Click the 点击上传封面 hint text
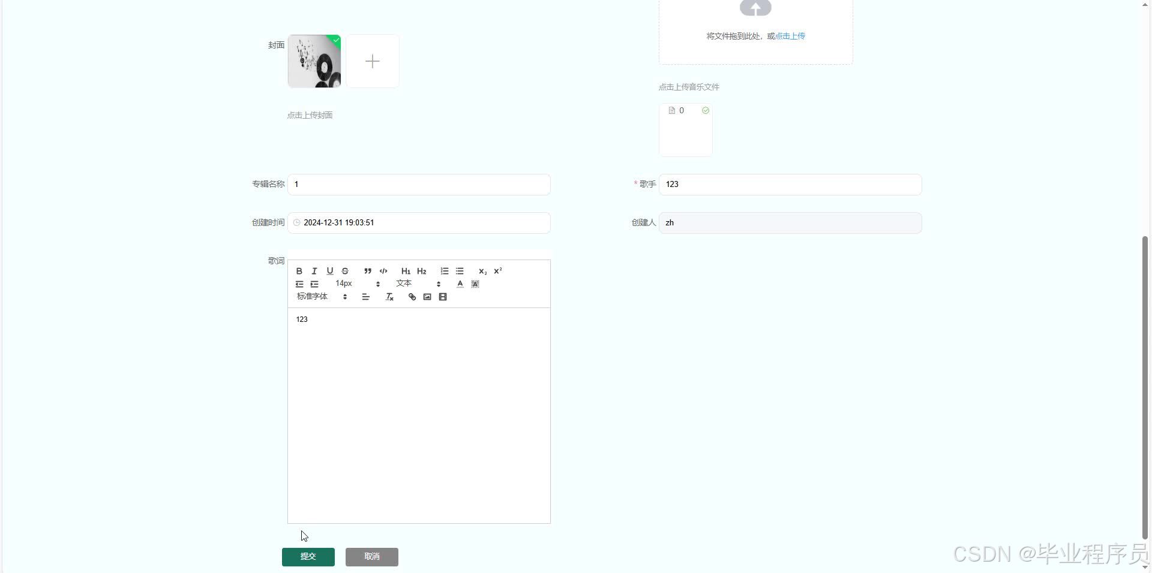 310,115
